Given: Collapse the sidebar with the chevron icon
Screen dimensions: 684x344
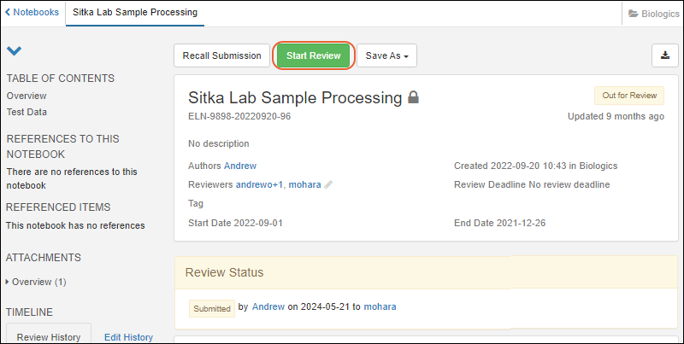Looking at the screenshot, I should click(x=14, y=51).
